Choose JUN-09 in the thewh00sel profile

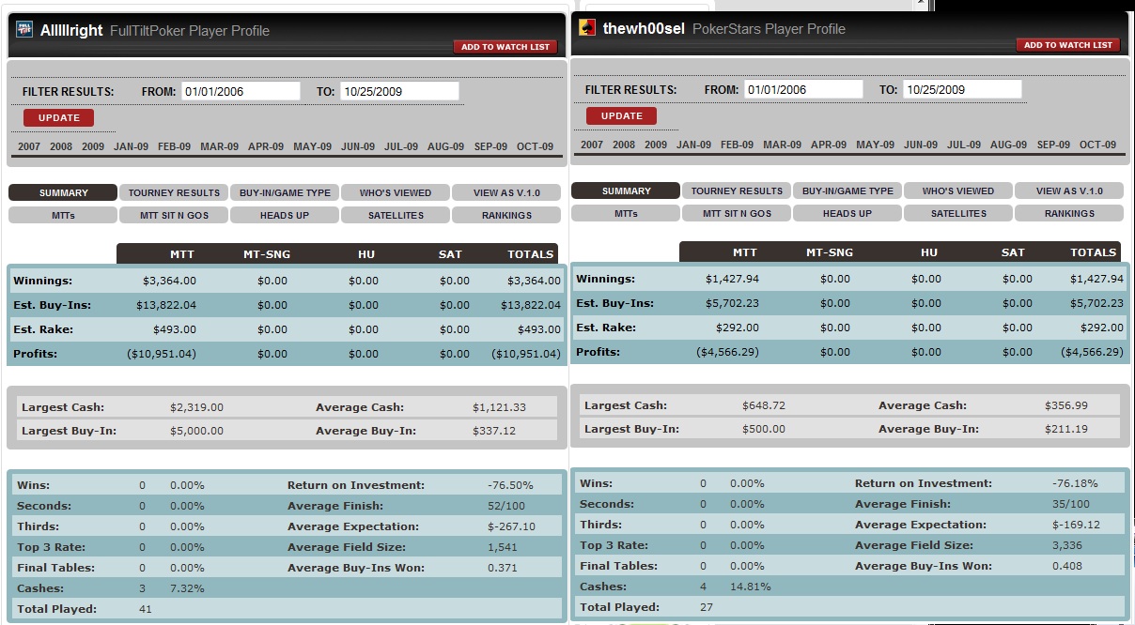[921, 145]
